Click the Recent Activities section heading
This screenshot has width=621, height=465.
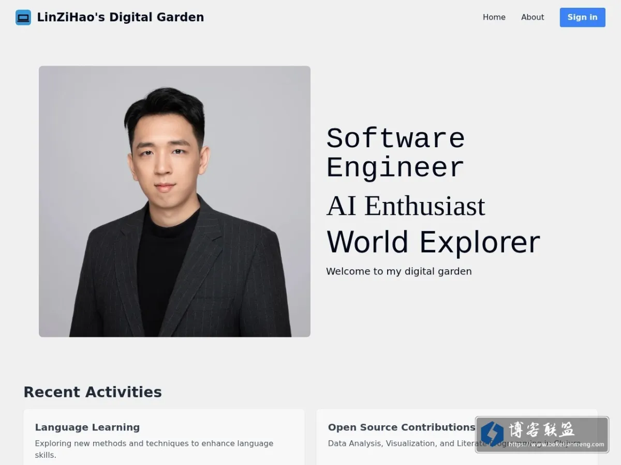93,392
